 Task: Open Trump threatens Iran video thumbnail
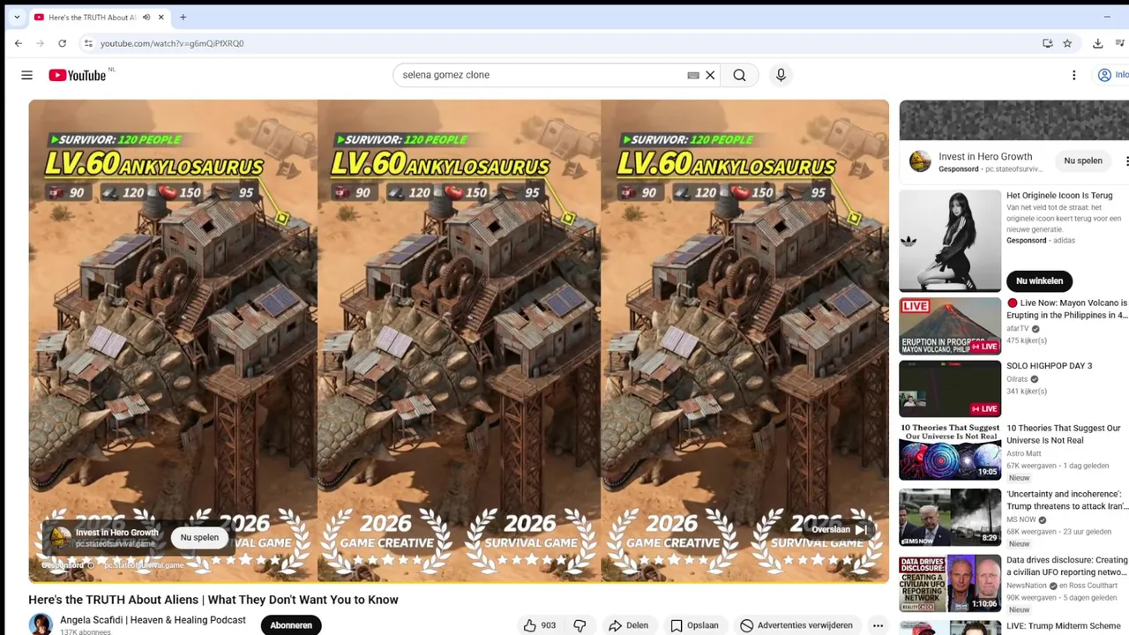950,518
